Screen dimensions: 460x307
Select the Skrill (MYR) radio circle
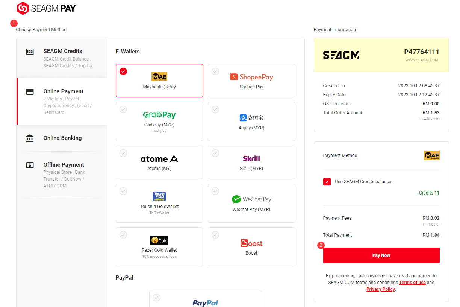(215, 153)
